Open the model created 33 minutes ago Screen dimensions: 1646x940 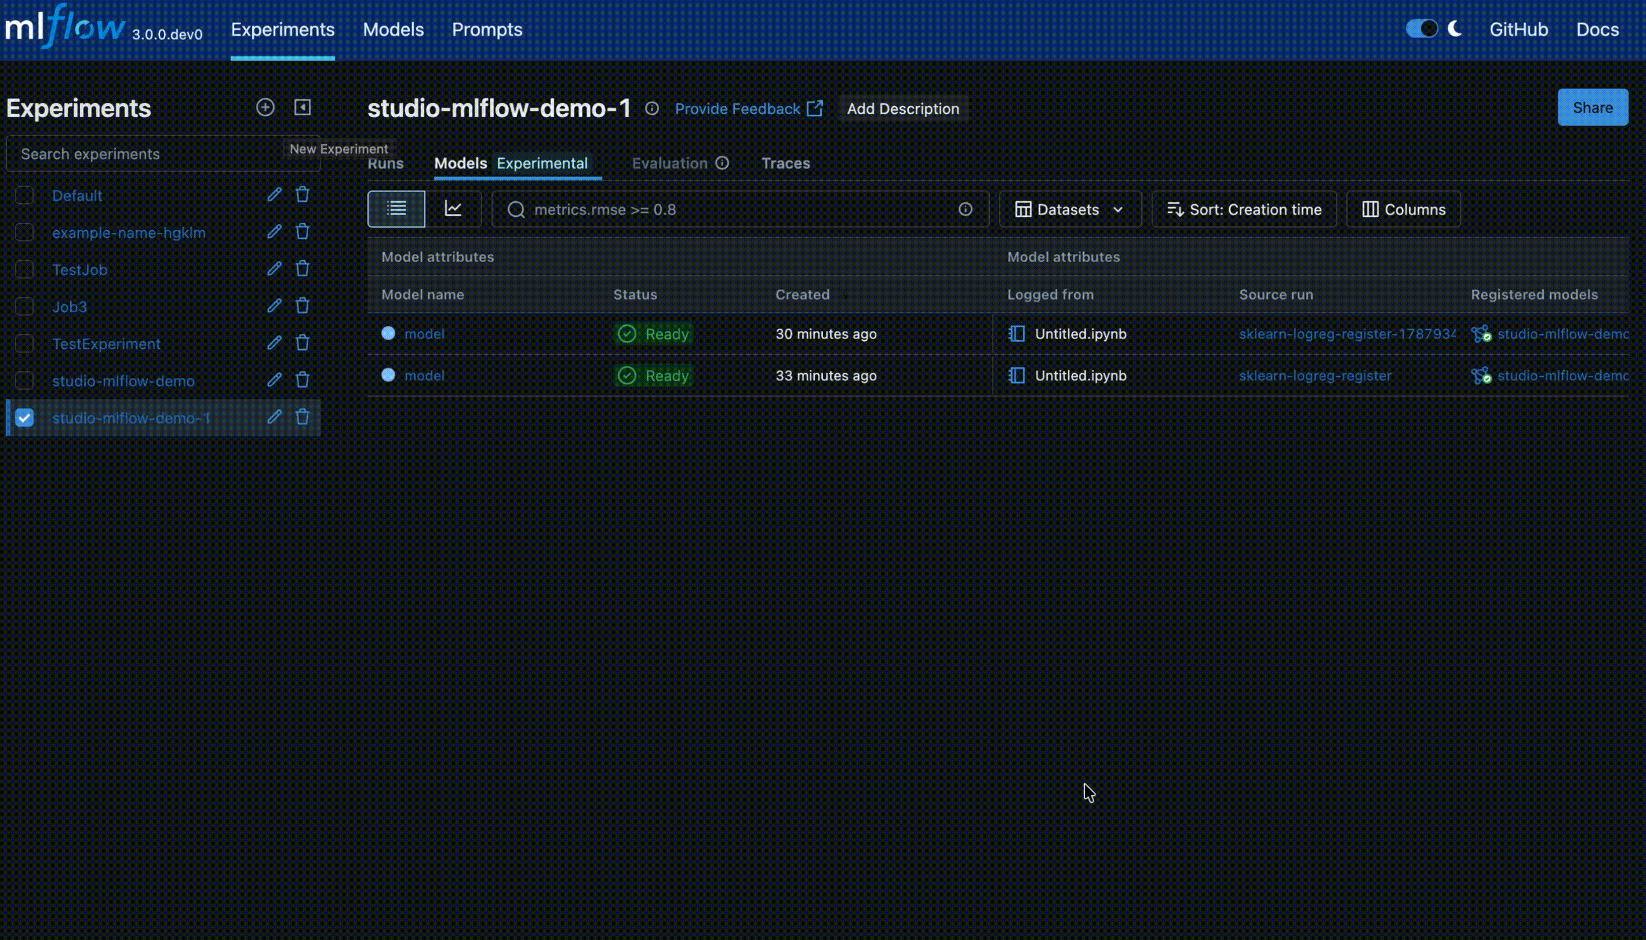[424, 376]
